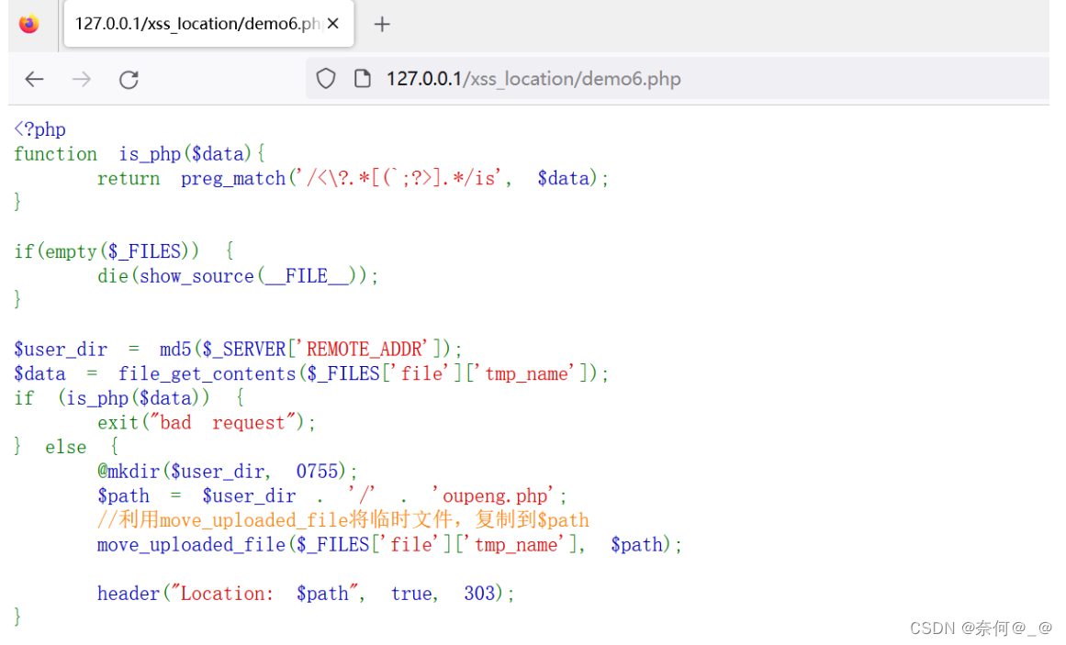The image size is (1066, 645).
Task: Reload the current page
Action: point(129,80)
